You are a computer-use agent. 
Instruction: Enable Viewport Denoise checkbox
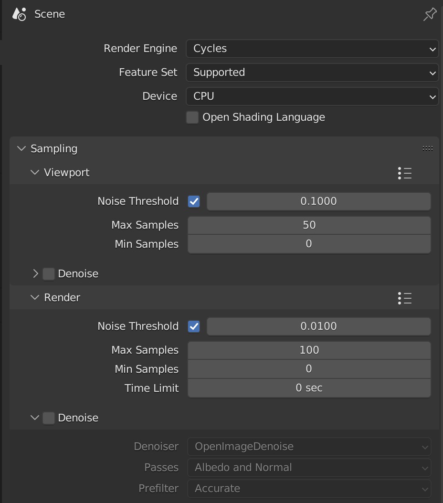48,274
